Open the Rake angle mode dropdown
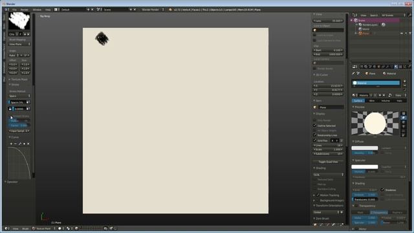This screenshot has height=233, width=414. click(14, 55)
